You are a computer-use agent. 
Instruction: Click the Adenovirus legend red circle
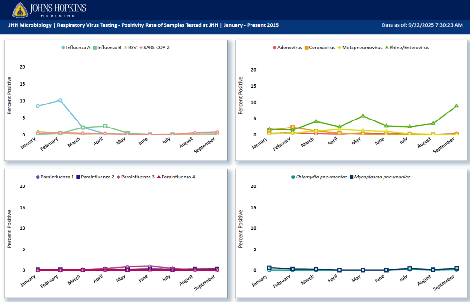point(274,48)
